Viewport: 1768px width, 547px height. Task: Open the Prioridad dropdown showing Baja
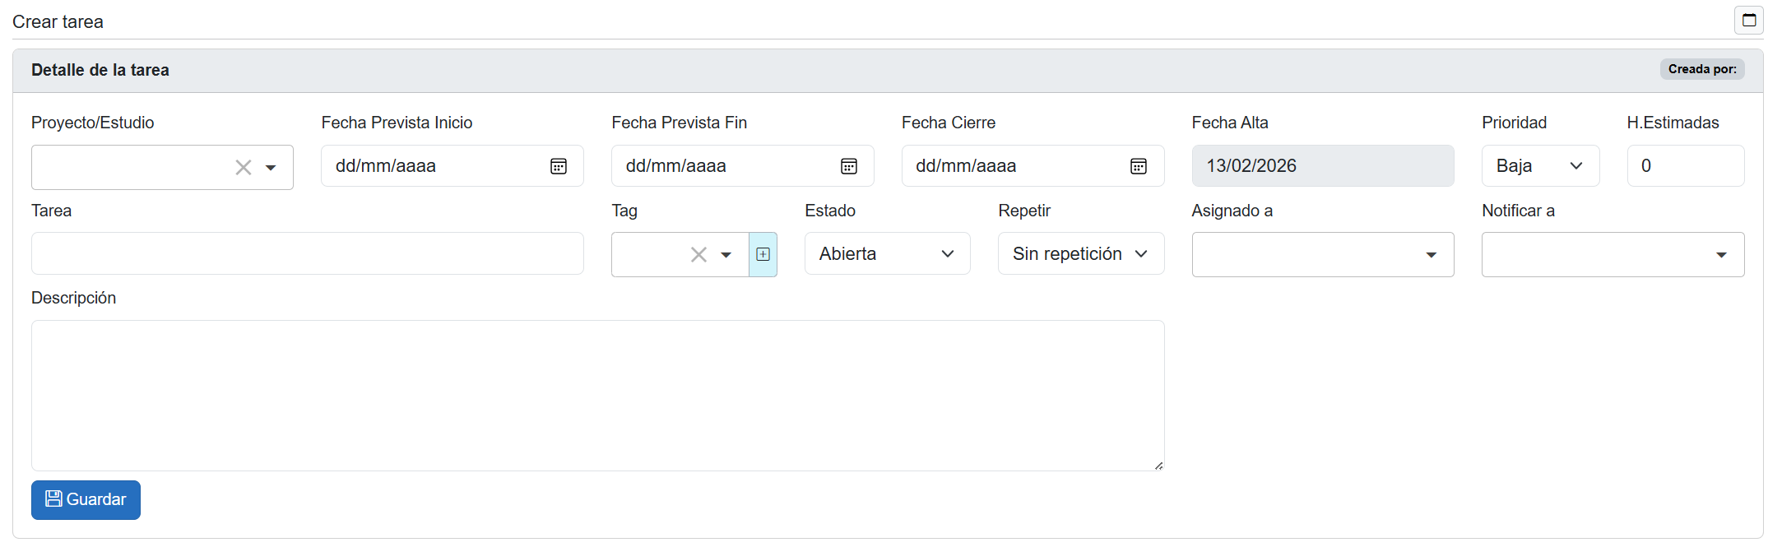pos(1539,166)
